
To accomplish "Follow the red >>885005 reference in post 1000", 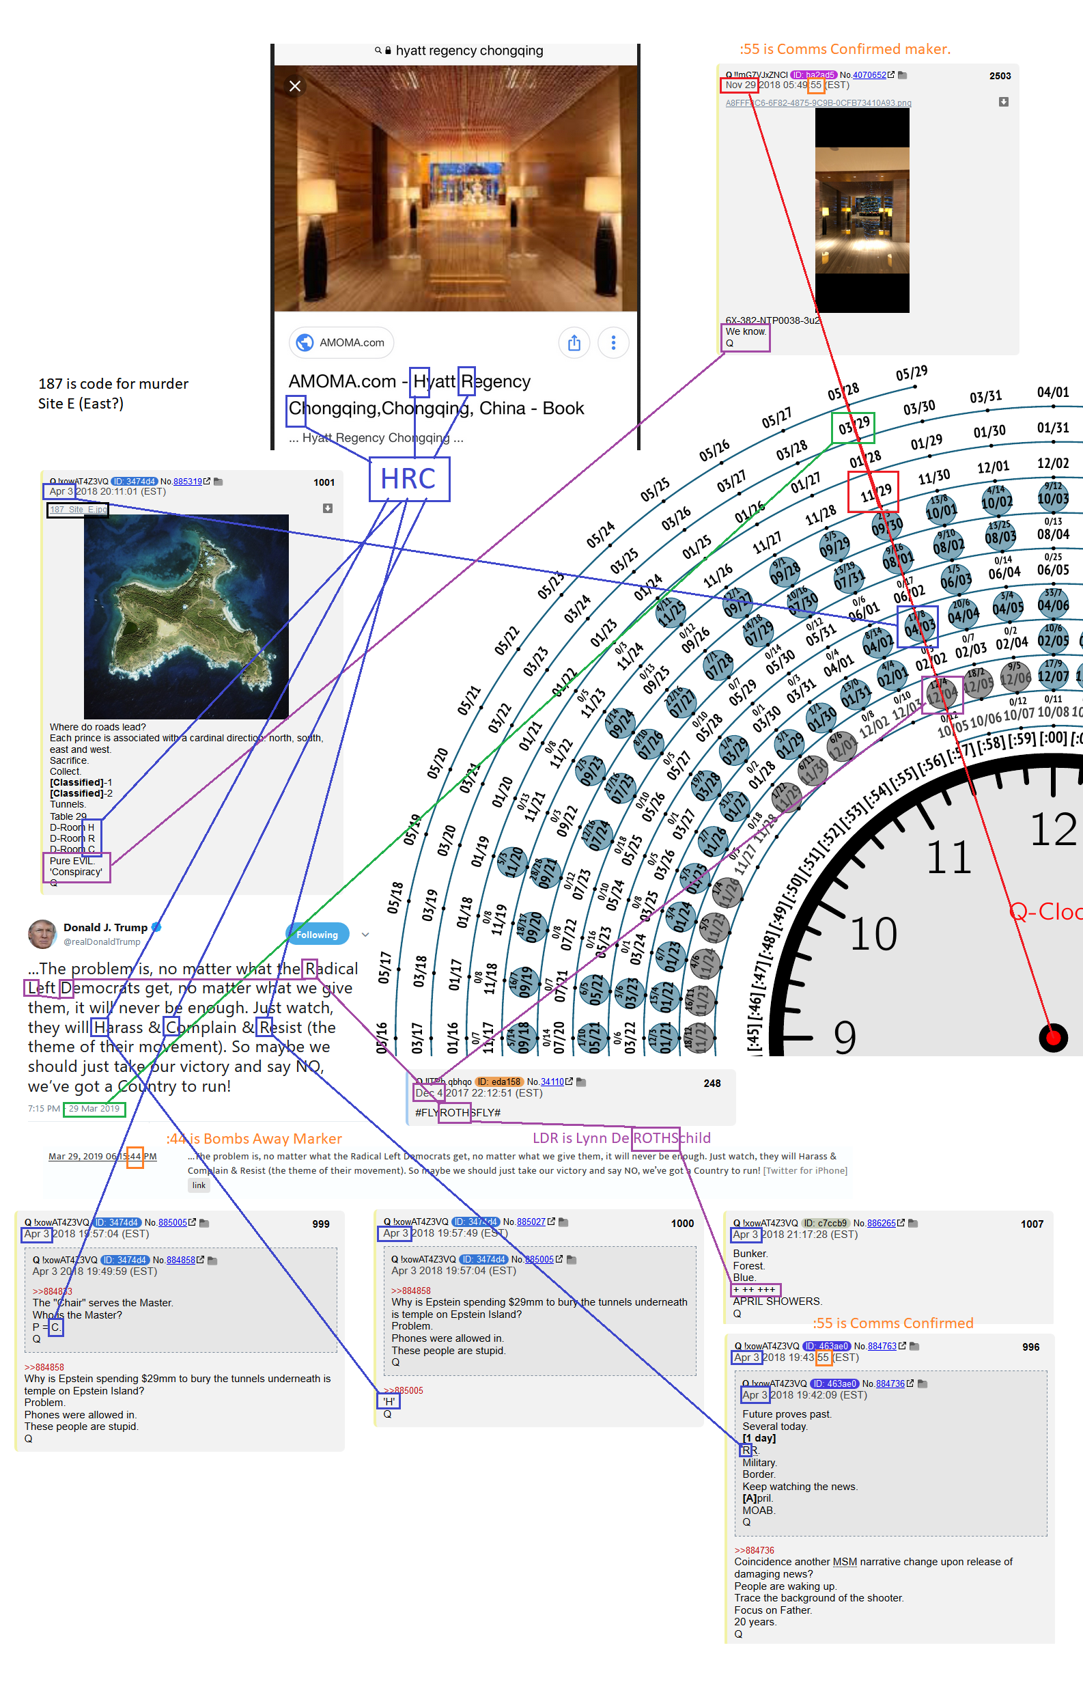I will click(404, 1391).
